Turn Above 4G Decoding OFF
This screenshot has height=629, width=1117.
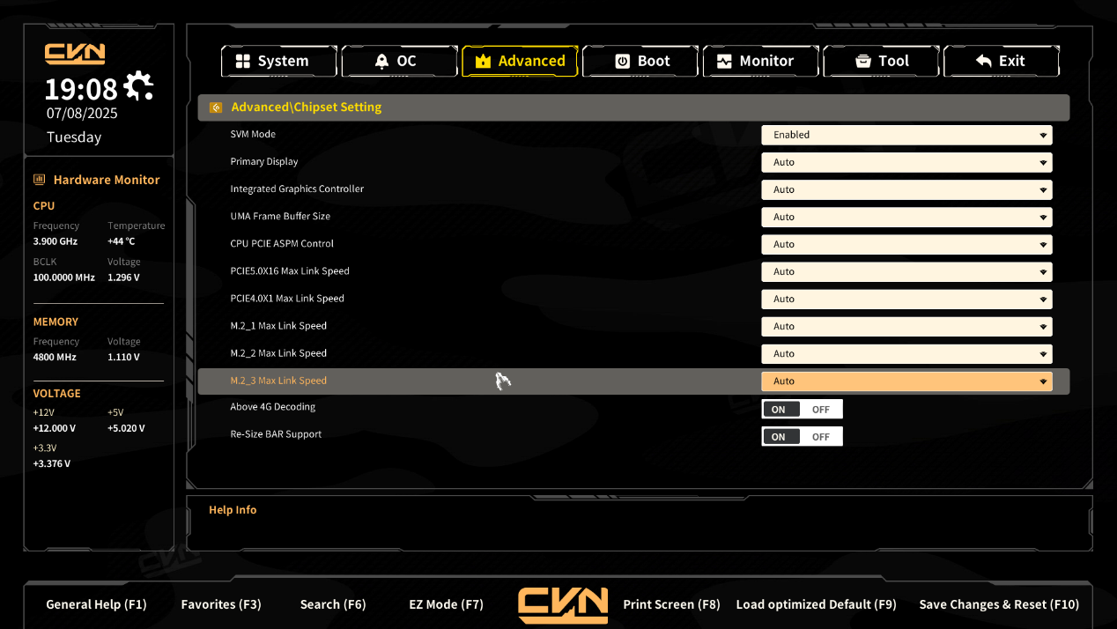click(x=821, y=410)
